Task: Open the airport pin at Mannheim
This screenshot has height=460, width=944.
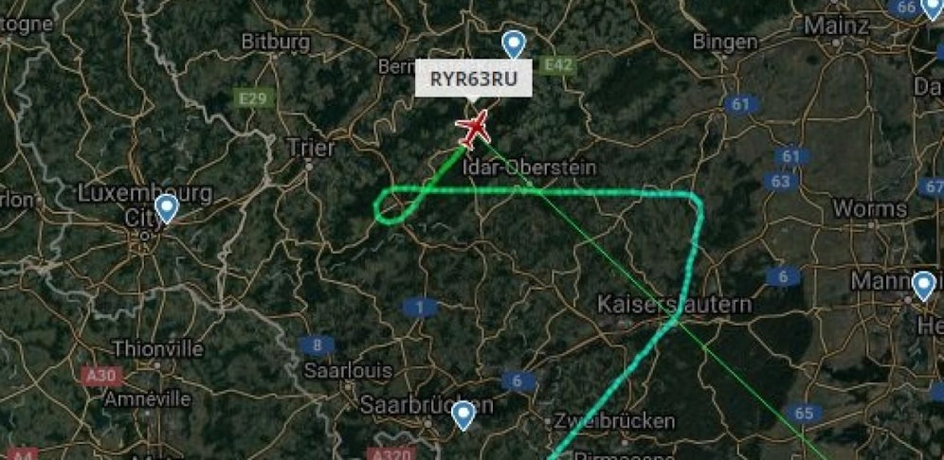Action: click(923, 286)
